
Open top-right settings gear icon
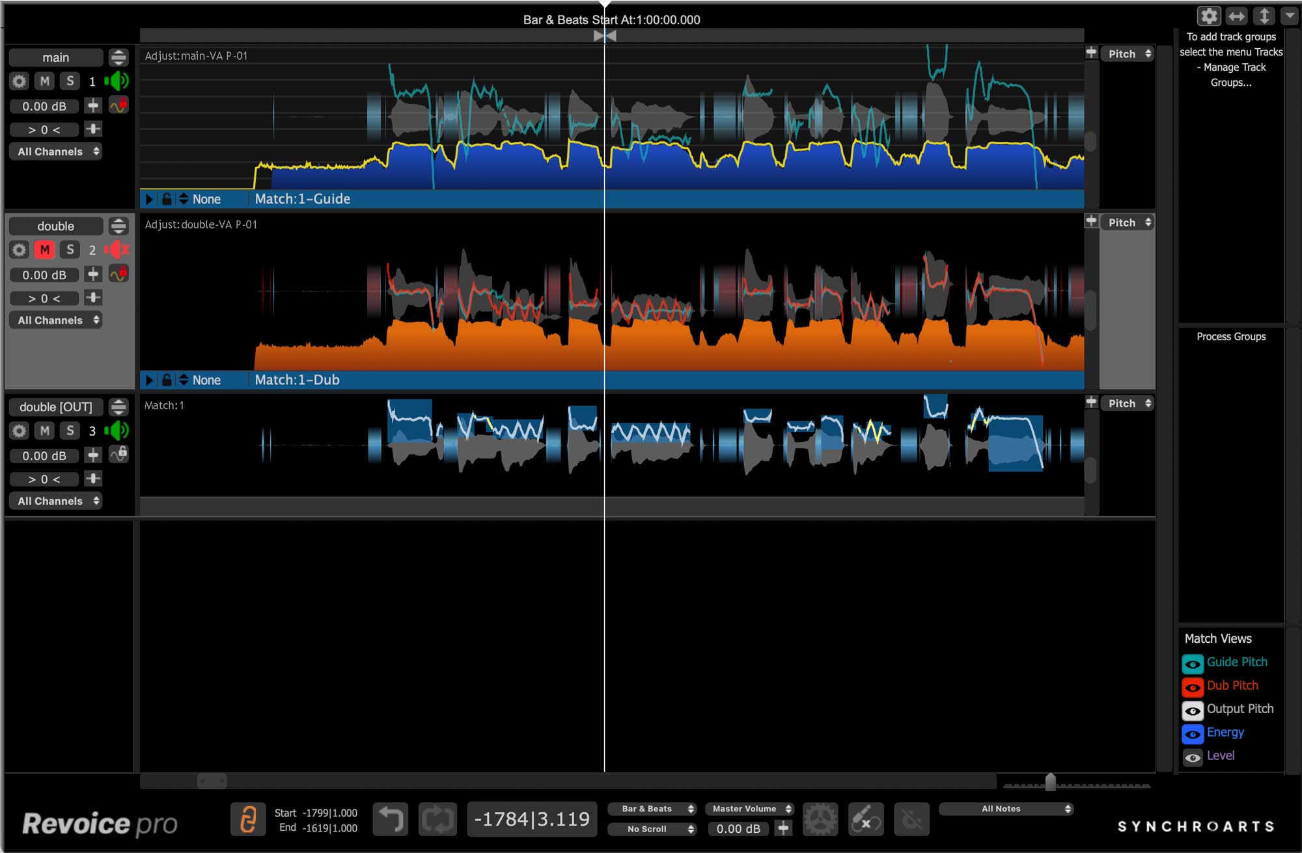[1209, 16]
